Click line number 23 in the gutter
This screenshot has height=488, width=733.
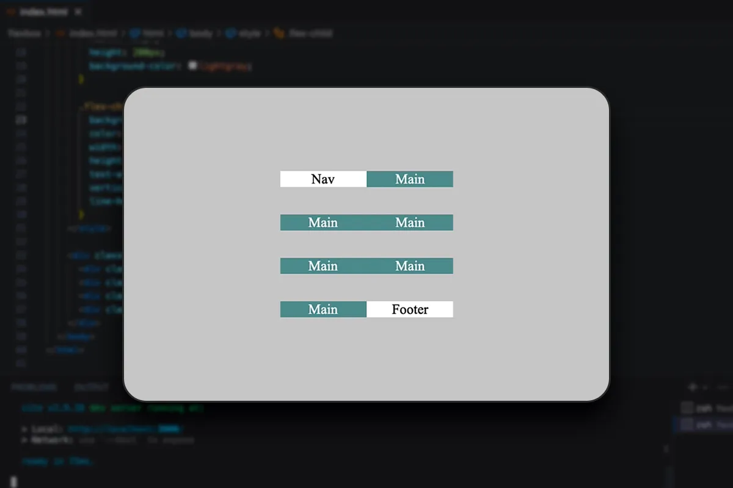click(22, 120)
